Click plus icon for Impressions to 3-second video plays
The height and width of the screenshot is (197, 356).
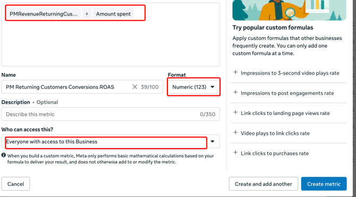point(235,72)
